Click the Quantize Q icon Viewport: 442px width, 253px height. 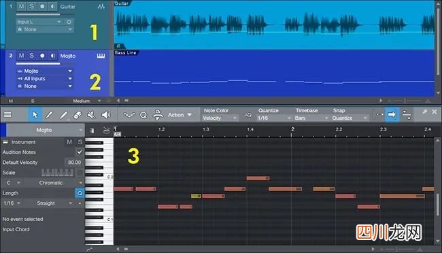143,115
